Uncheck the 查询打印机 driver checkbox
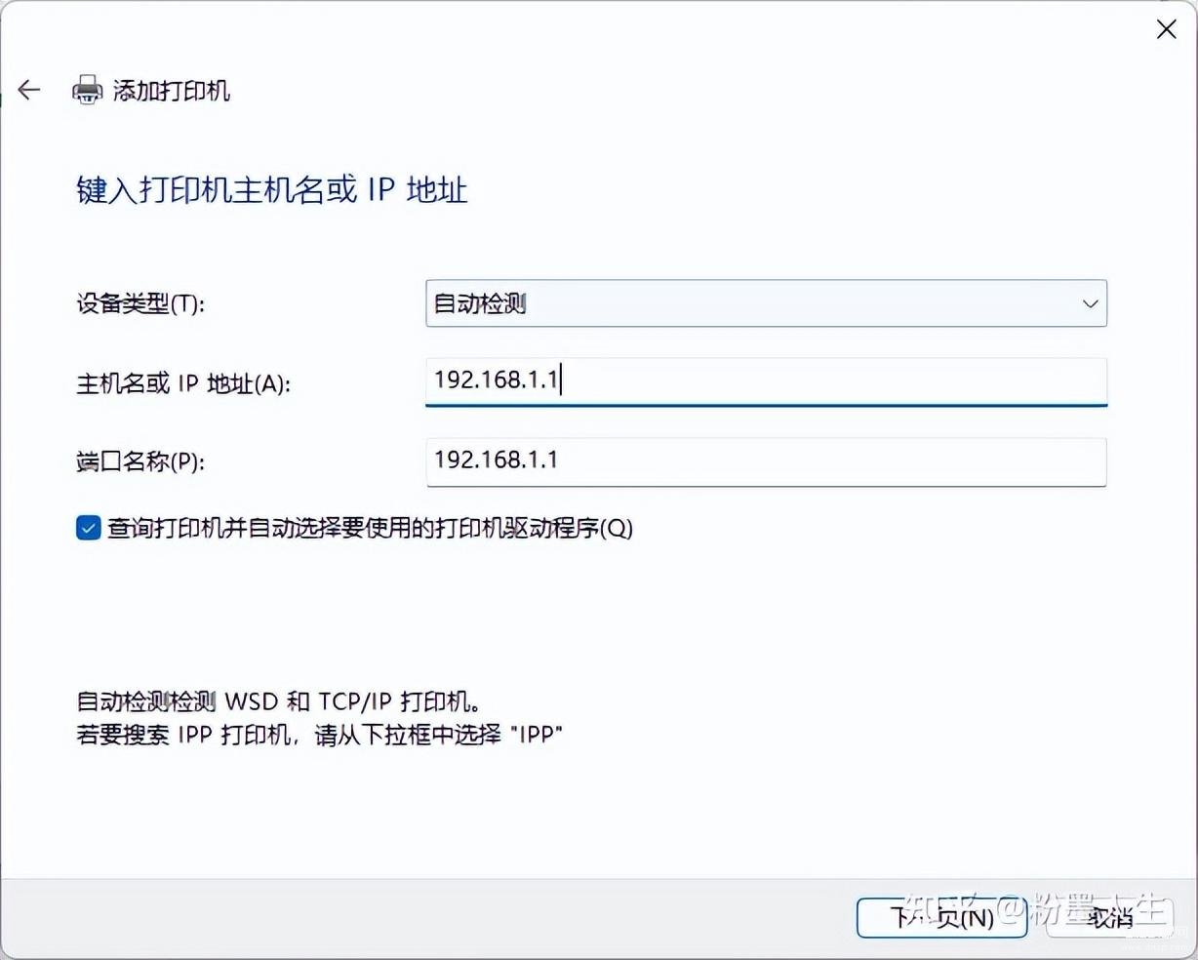Image resolution: width=1198 pixels, height=960 pixels. [88, 528]
